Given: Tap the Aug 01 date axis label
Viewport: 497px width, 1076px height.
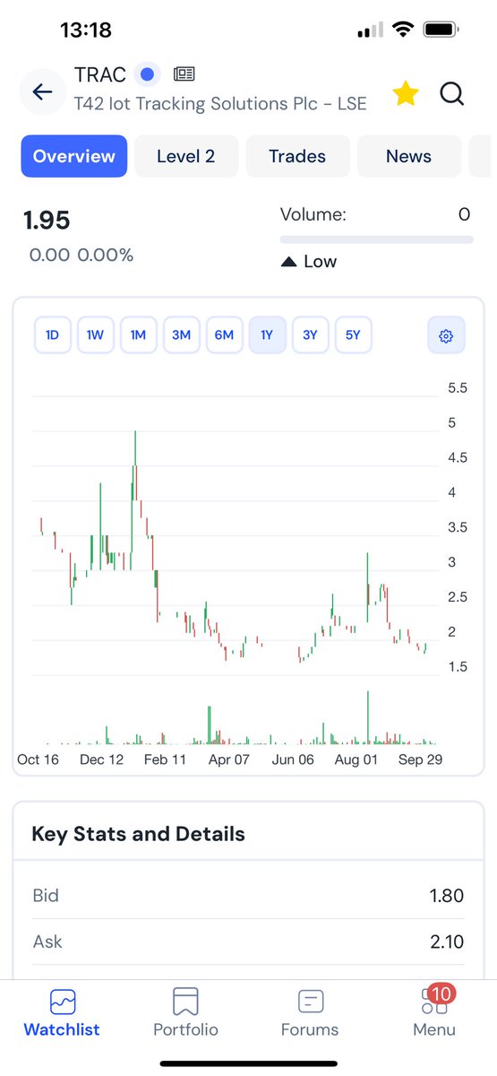Looking at the screenshot, I should pyautogui.click(x=356, y=759).
